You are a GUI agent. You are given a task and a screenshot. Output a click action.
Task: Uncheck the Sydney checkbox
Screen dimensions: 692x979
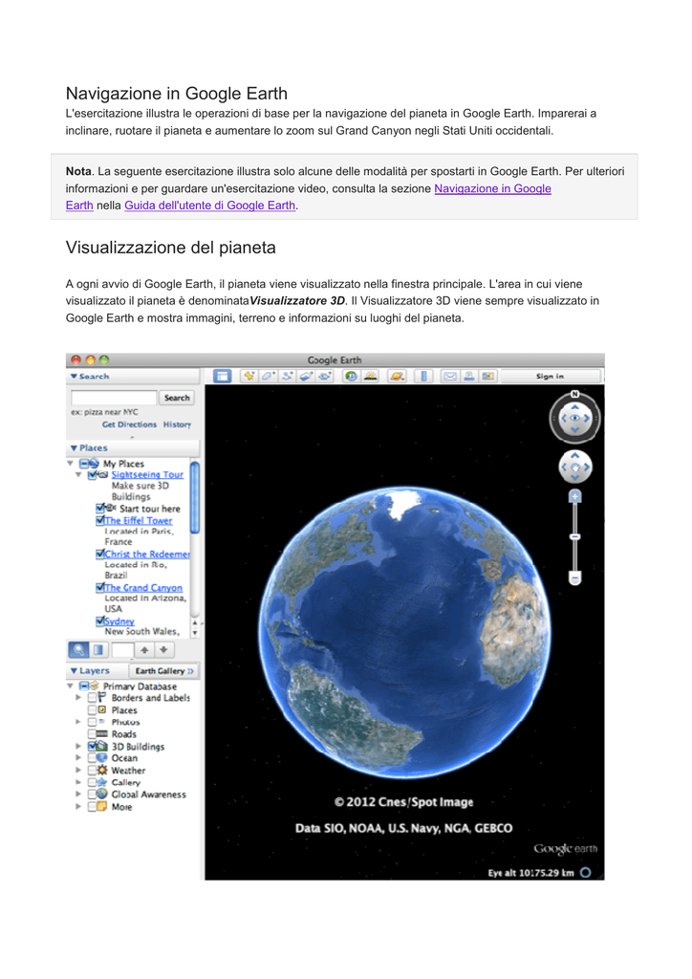tap(100, 621)
